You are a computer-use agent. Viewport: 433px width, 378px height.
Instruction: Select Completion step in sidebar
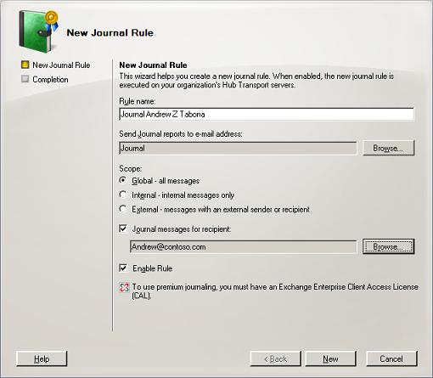tap(50, 79)
